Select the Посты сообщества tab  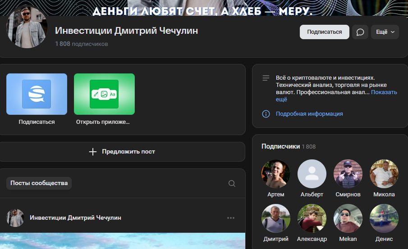[39, 183]
